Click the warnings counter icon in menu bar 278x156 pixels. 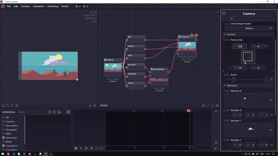76,6
